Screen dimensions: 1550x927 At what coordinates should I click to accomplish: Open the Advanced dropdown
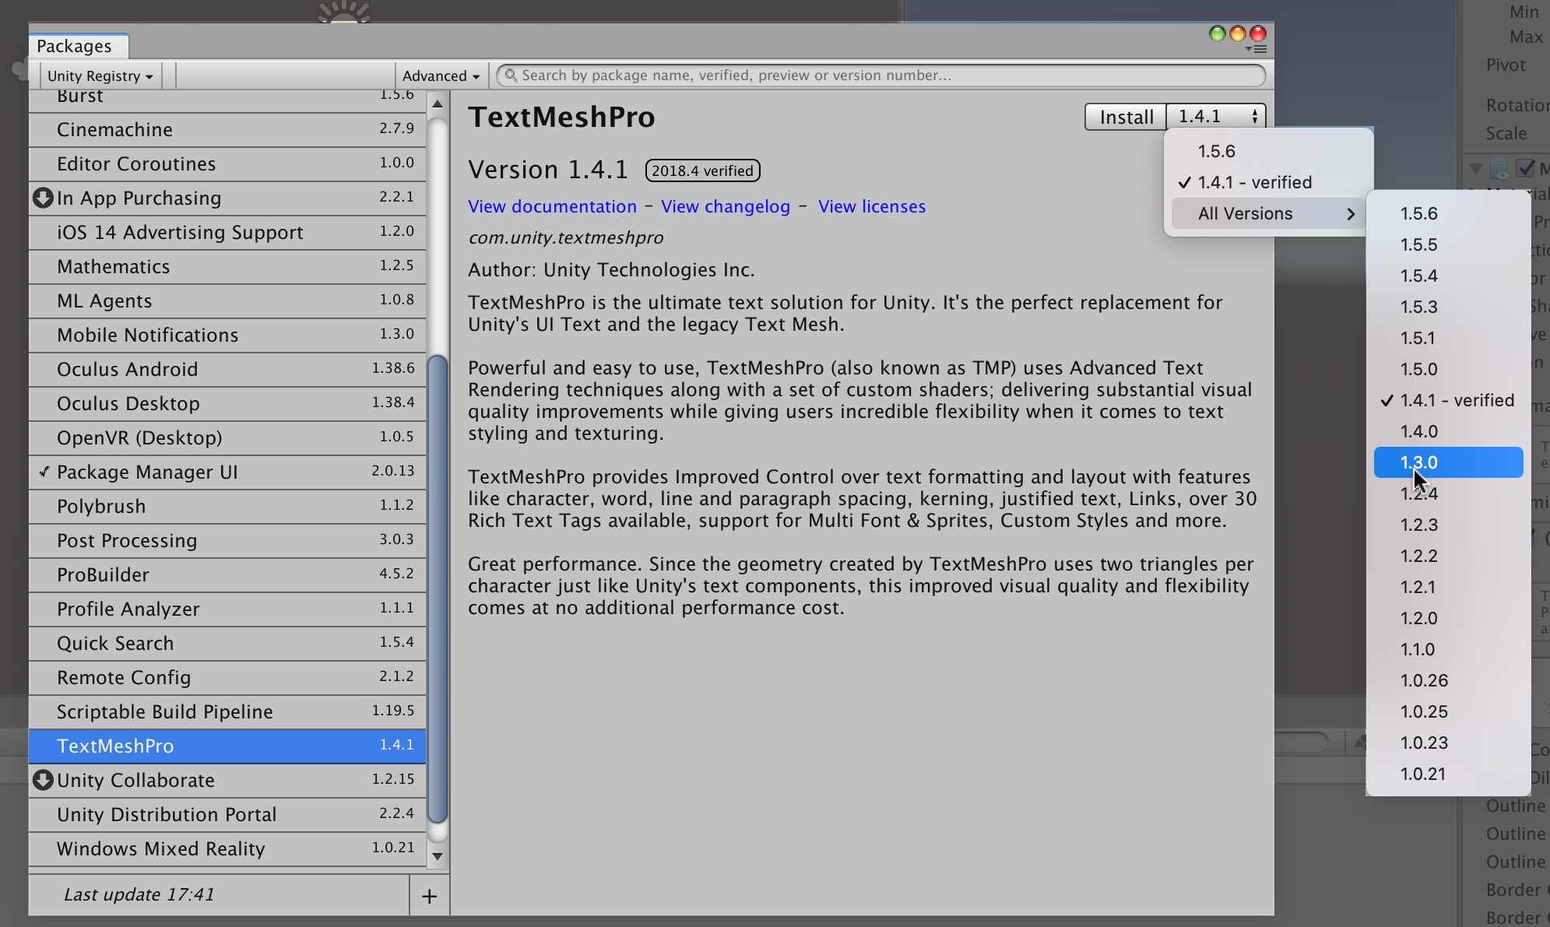click(x=441, y=75)
